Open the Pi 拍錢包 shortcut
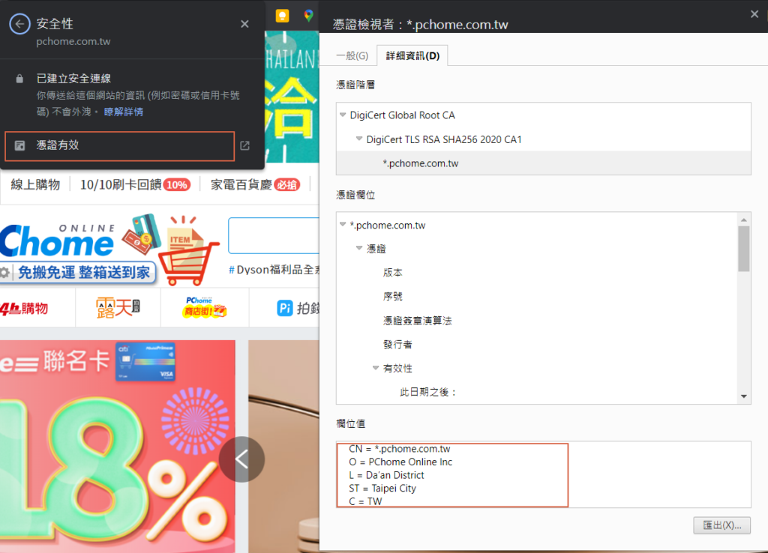This screenshot has width=768, height=553. [x=298, y=308]
